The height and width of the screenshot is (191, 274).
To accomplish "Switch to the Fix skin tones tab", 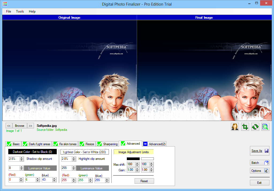I will pyautogui.click(x=65, y=144).
